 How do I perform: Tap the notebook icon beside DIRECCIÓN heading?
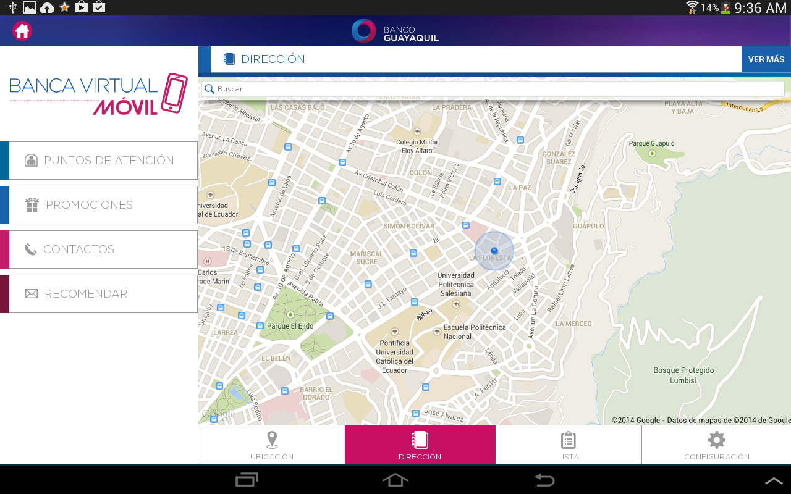[229, 59]
